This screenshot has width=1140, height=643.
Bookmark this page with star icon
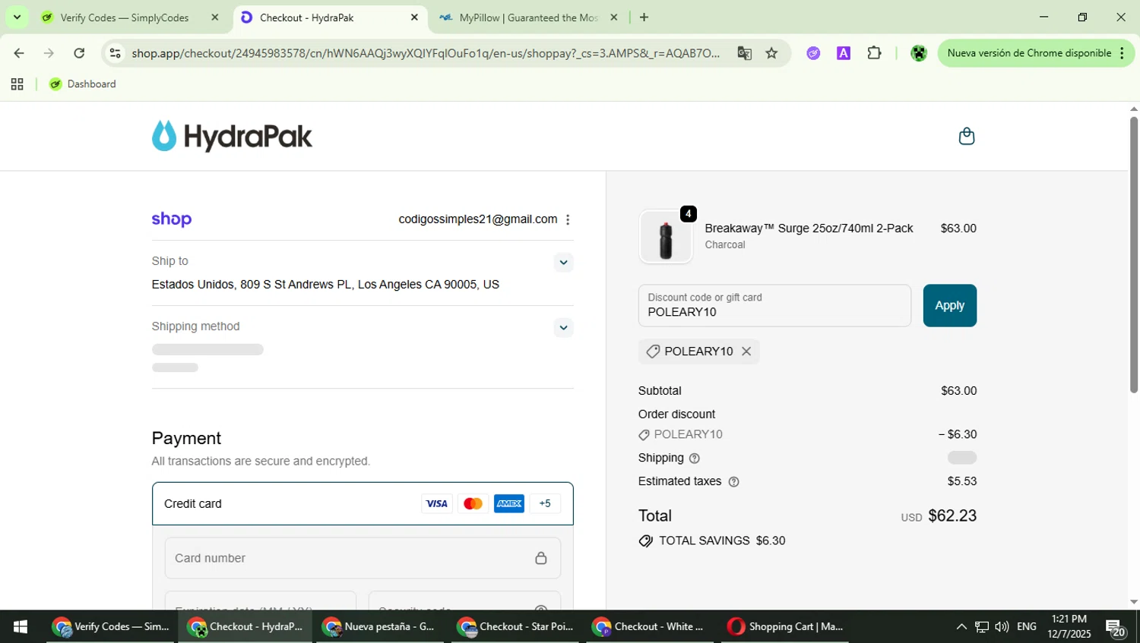click(771, 53)
